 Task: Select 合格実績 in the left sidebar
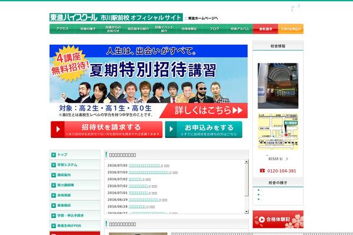[75, 195]
